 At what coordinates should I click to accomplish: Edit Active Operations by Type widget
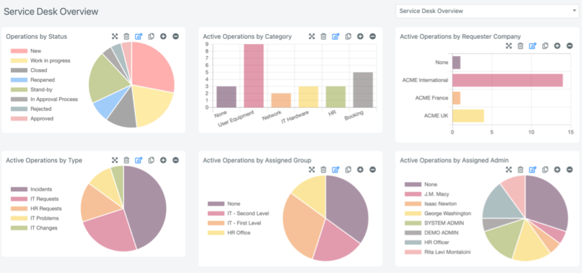[139, 160]
